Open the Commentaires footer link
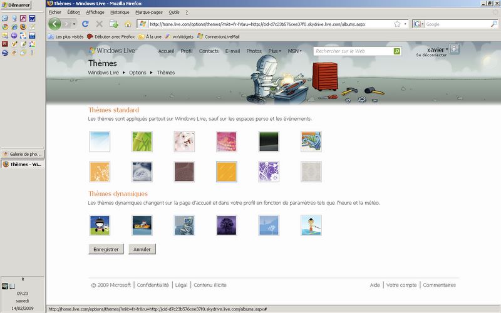Viewport: 501px width, 313px height. [x=440, y=285]
